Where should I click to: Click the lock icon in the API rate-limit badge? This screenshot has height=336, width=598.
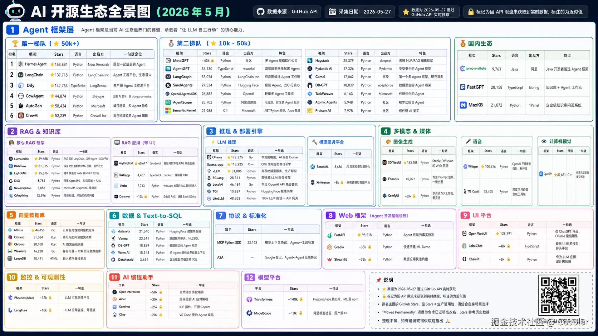point(471,12)
